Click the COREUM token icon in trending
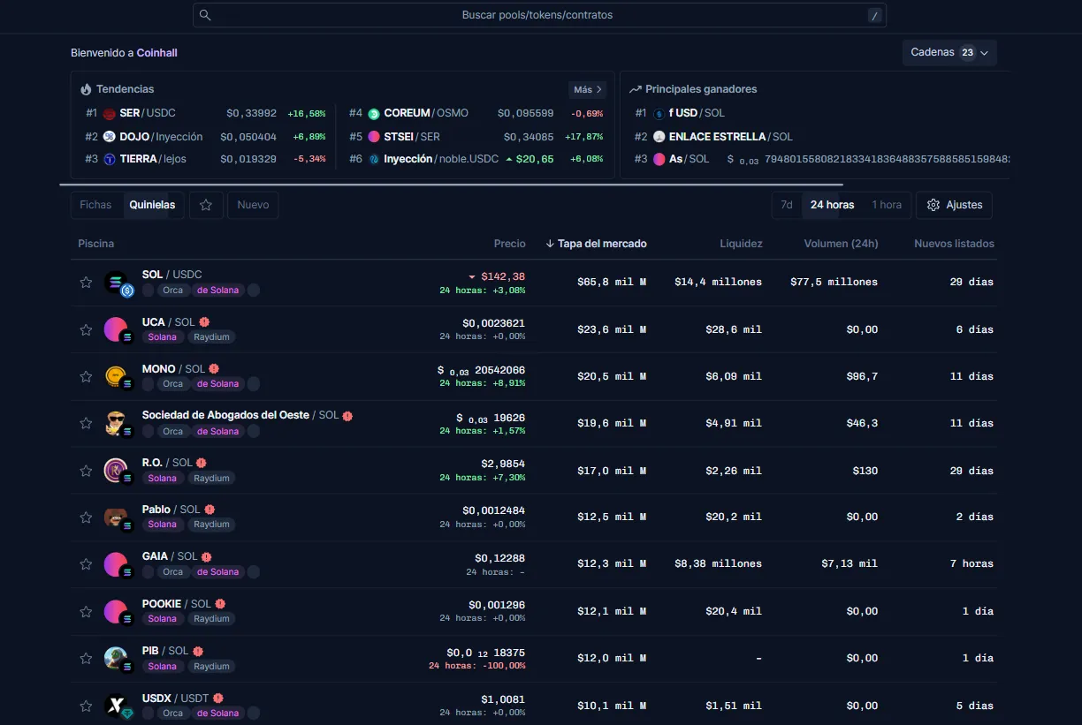This screenshot has width=1082, height=725. tap(375, 113)
